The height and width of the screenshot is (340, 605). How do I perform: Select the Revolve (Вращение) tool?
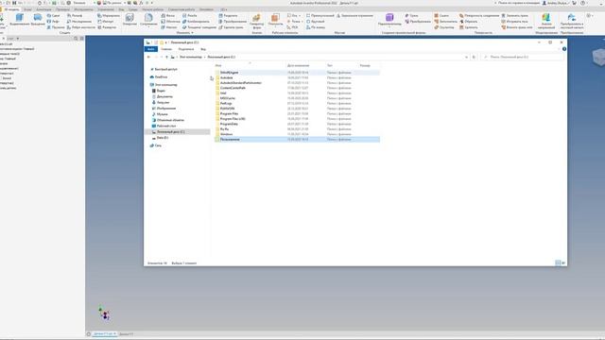coord(38,20)
